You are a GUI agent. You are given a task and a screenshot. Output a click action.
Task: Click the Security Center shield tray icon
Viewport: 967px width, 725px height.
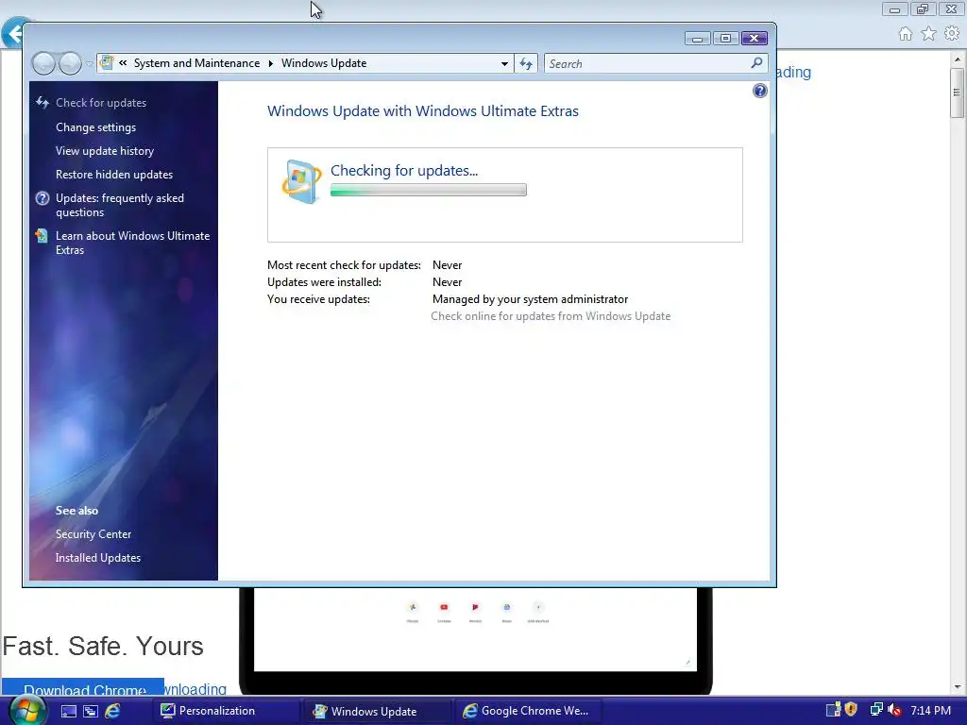[852, 710]
